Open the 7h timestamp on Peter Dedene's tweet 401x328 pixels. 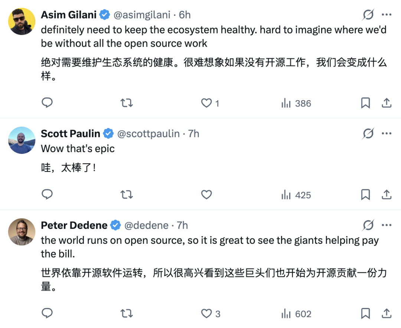click(182, 225)
